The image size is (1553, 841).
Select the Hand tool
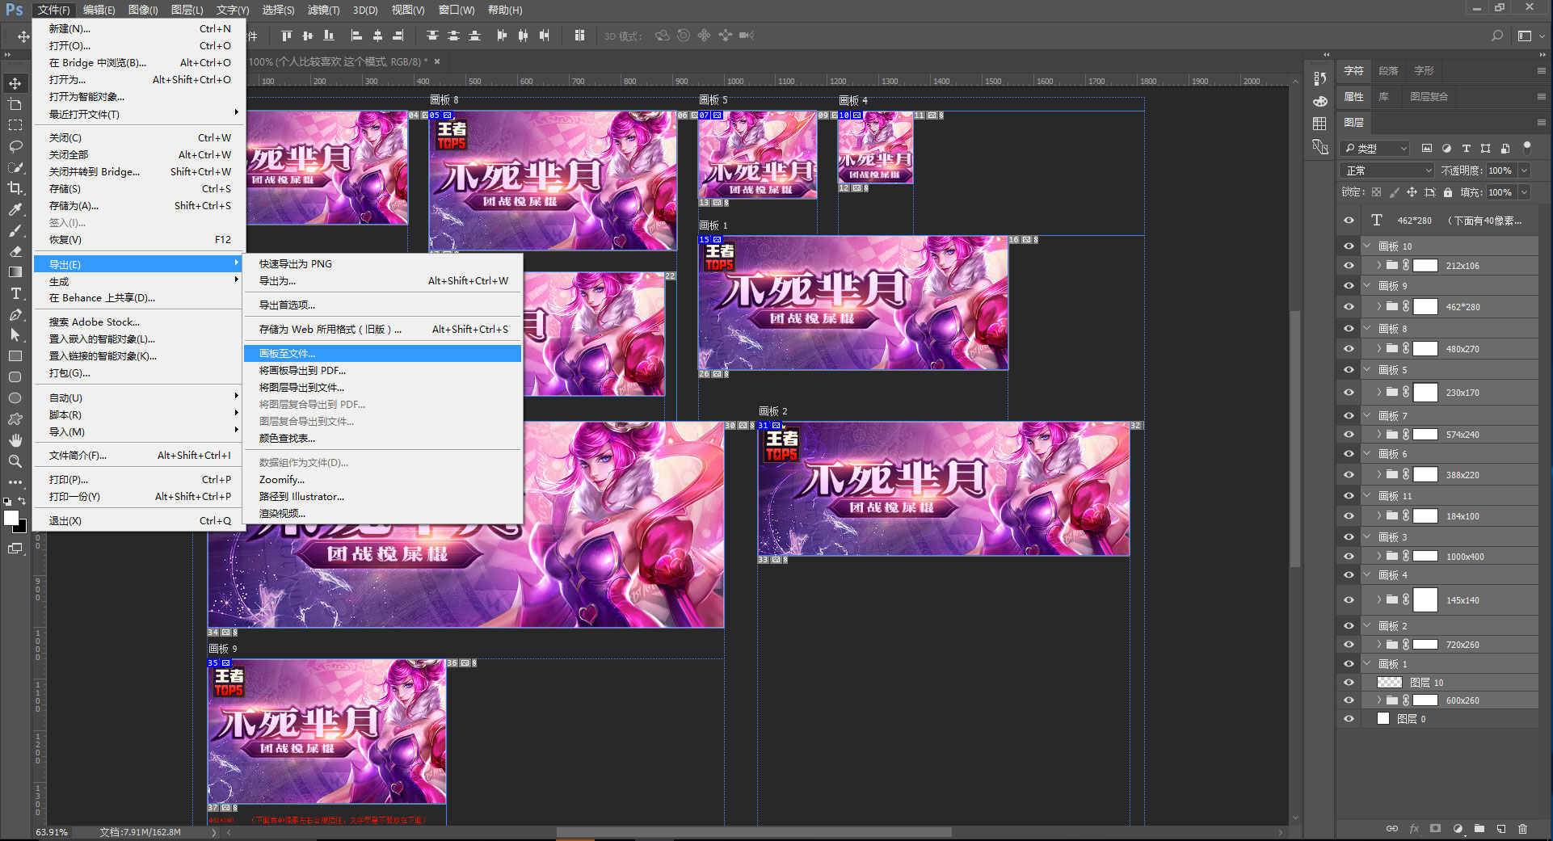(x=15, y=440)
